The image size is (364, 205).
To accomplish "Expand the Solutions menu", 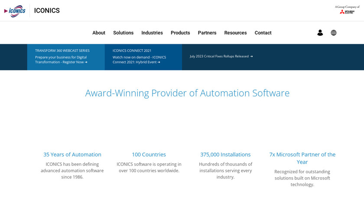I will [123, 33].
